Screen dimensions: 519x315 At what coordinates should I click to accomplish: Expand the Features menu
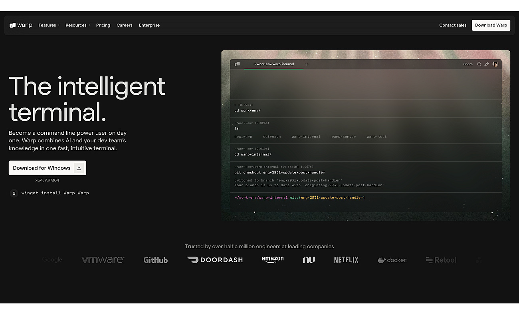pos(49,25)
